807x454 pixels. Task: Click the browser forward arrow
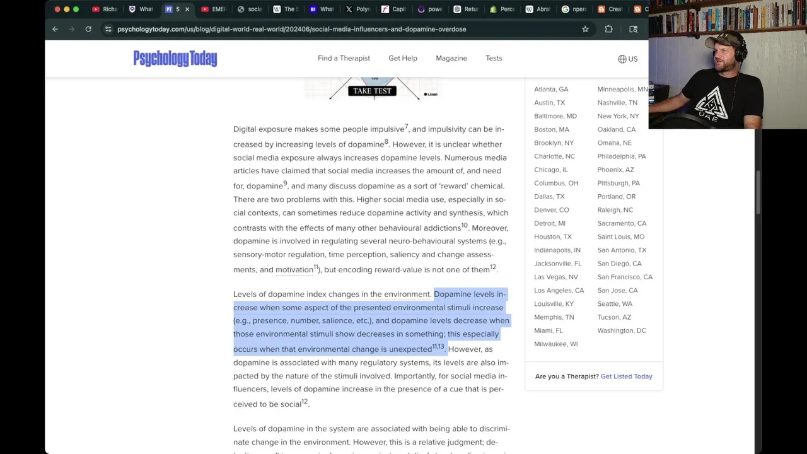point(71,29)
